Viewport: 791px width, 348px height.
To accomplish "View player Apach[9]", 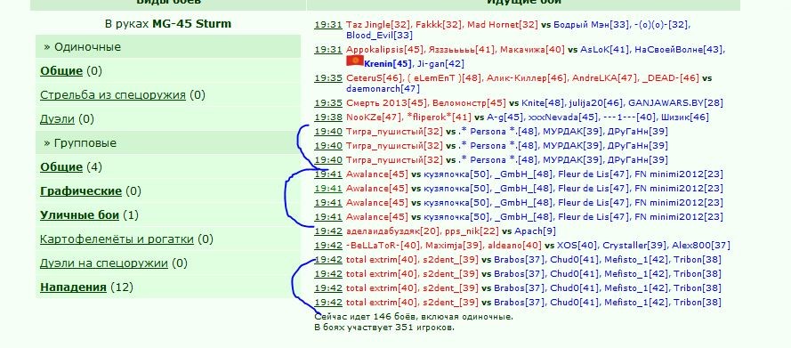I will pos(536,231).
